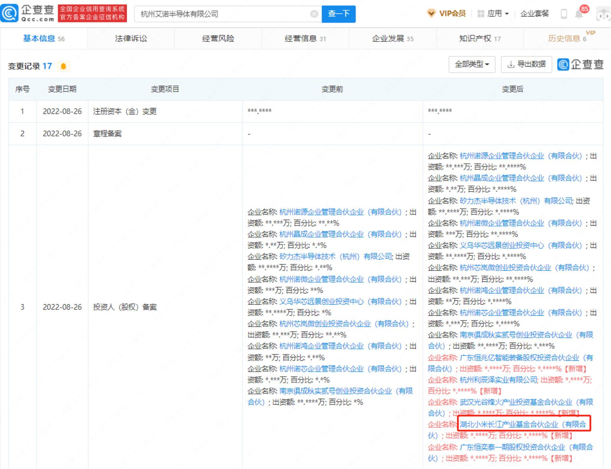Click the mobile phone icon in header
This screenshot has height=469, width=611.
click(x=564, y=14)
